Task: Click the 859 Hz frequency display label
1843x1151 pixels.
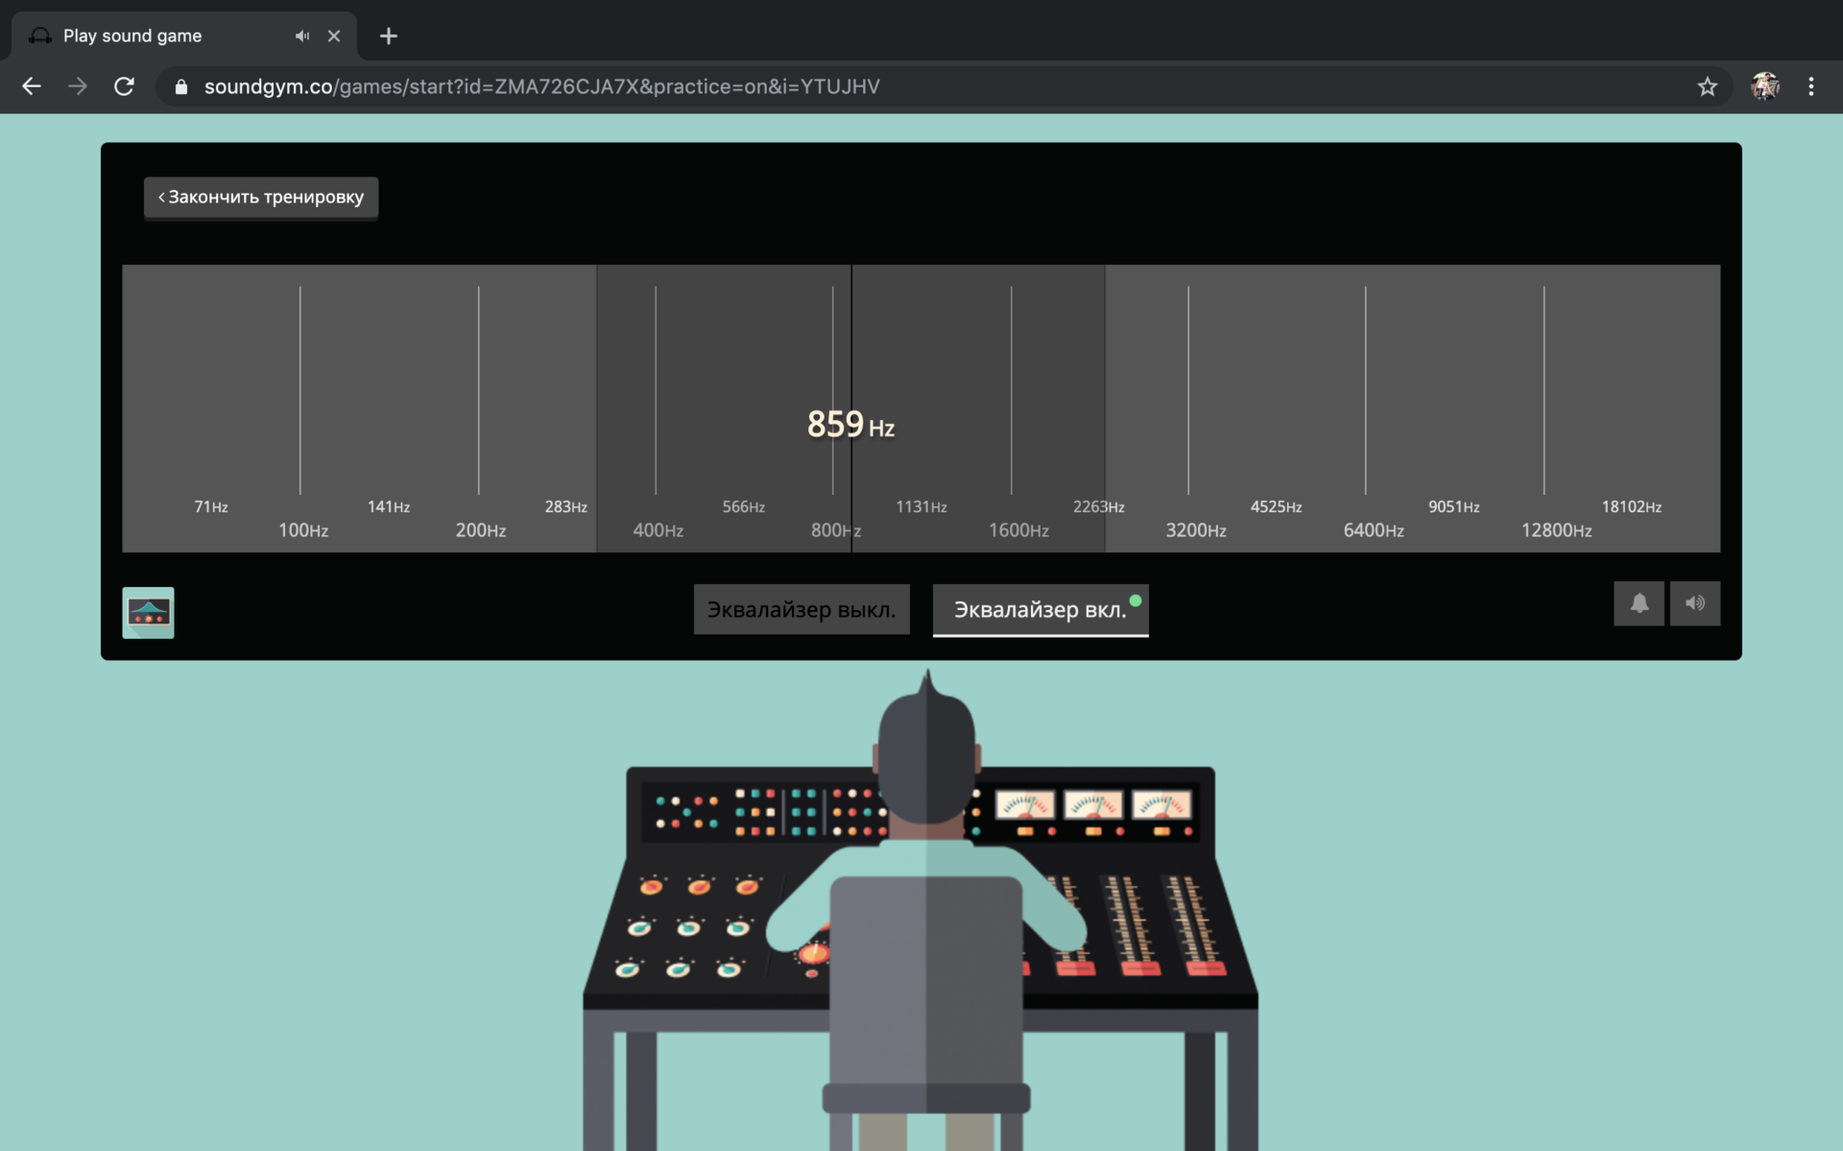Action: 850,423
